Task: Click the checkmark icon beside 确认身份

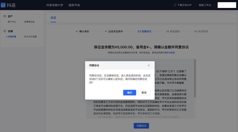Action: (77, 31)
